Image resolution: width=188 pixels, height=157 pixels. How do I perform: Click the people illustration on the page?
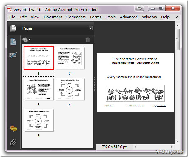135,93
